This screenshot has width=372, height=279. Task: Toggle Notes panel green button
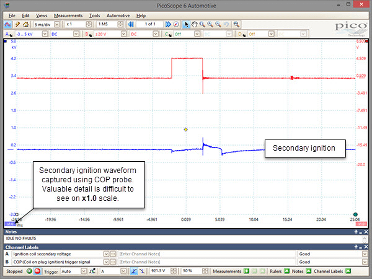(308, 271)
